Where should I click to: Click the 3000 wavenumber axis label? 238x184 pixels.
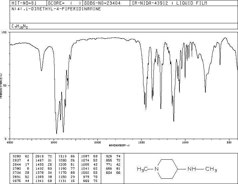(x=54, y=142)
